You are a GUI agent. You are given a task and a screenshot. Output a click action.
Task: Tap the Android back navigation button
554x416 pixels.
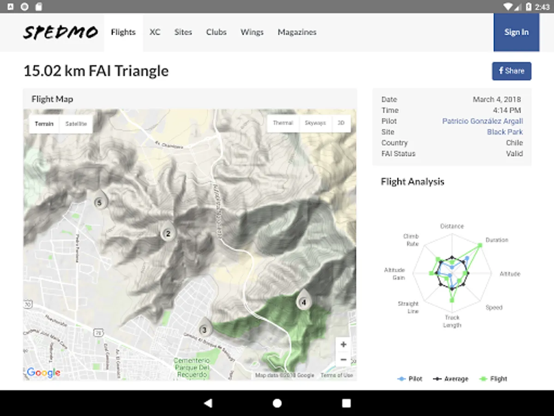point(208,403)
